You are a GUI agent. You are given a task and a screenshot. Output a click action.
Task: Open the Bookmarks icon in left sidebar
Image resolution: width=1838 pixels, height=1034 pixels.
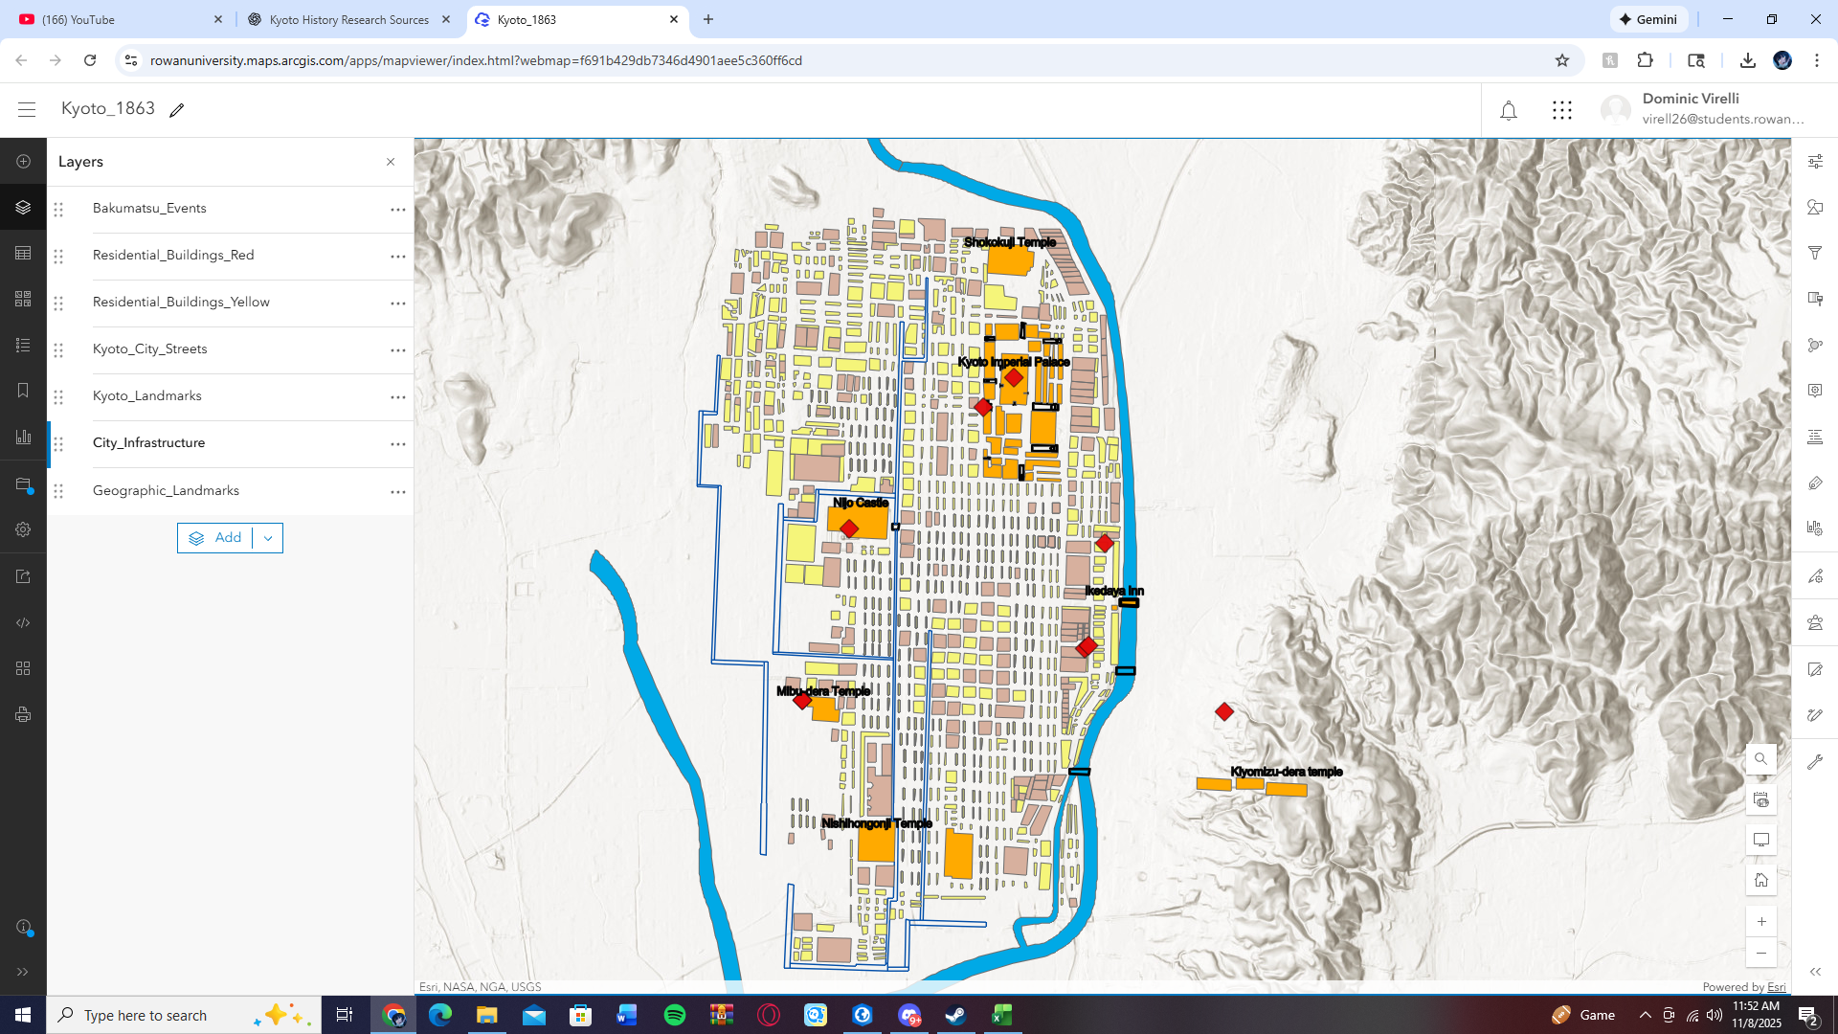[23, 391]
